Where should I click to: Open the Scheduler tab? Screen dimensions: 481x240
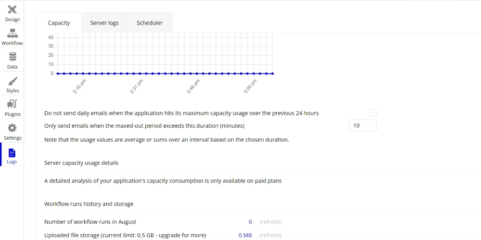pyautogui.click(x=150, y=23)
